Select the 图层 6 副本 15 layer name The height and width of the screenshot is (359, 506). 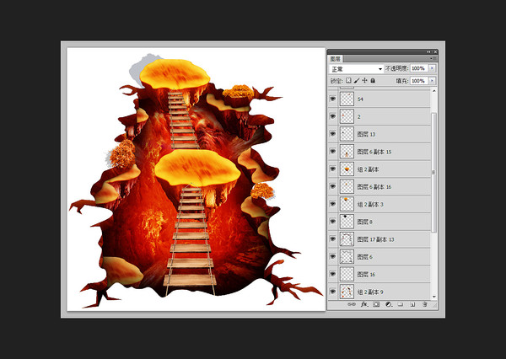pos(374,152)
